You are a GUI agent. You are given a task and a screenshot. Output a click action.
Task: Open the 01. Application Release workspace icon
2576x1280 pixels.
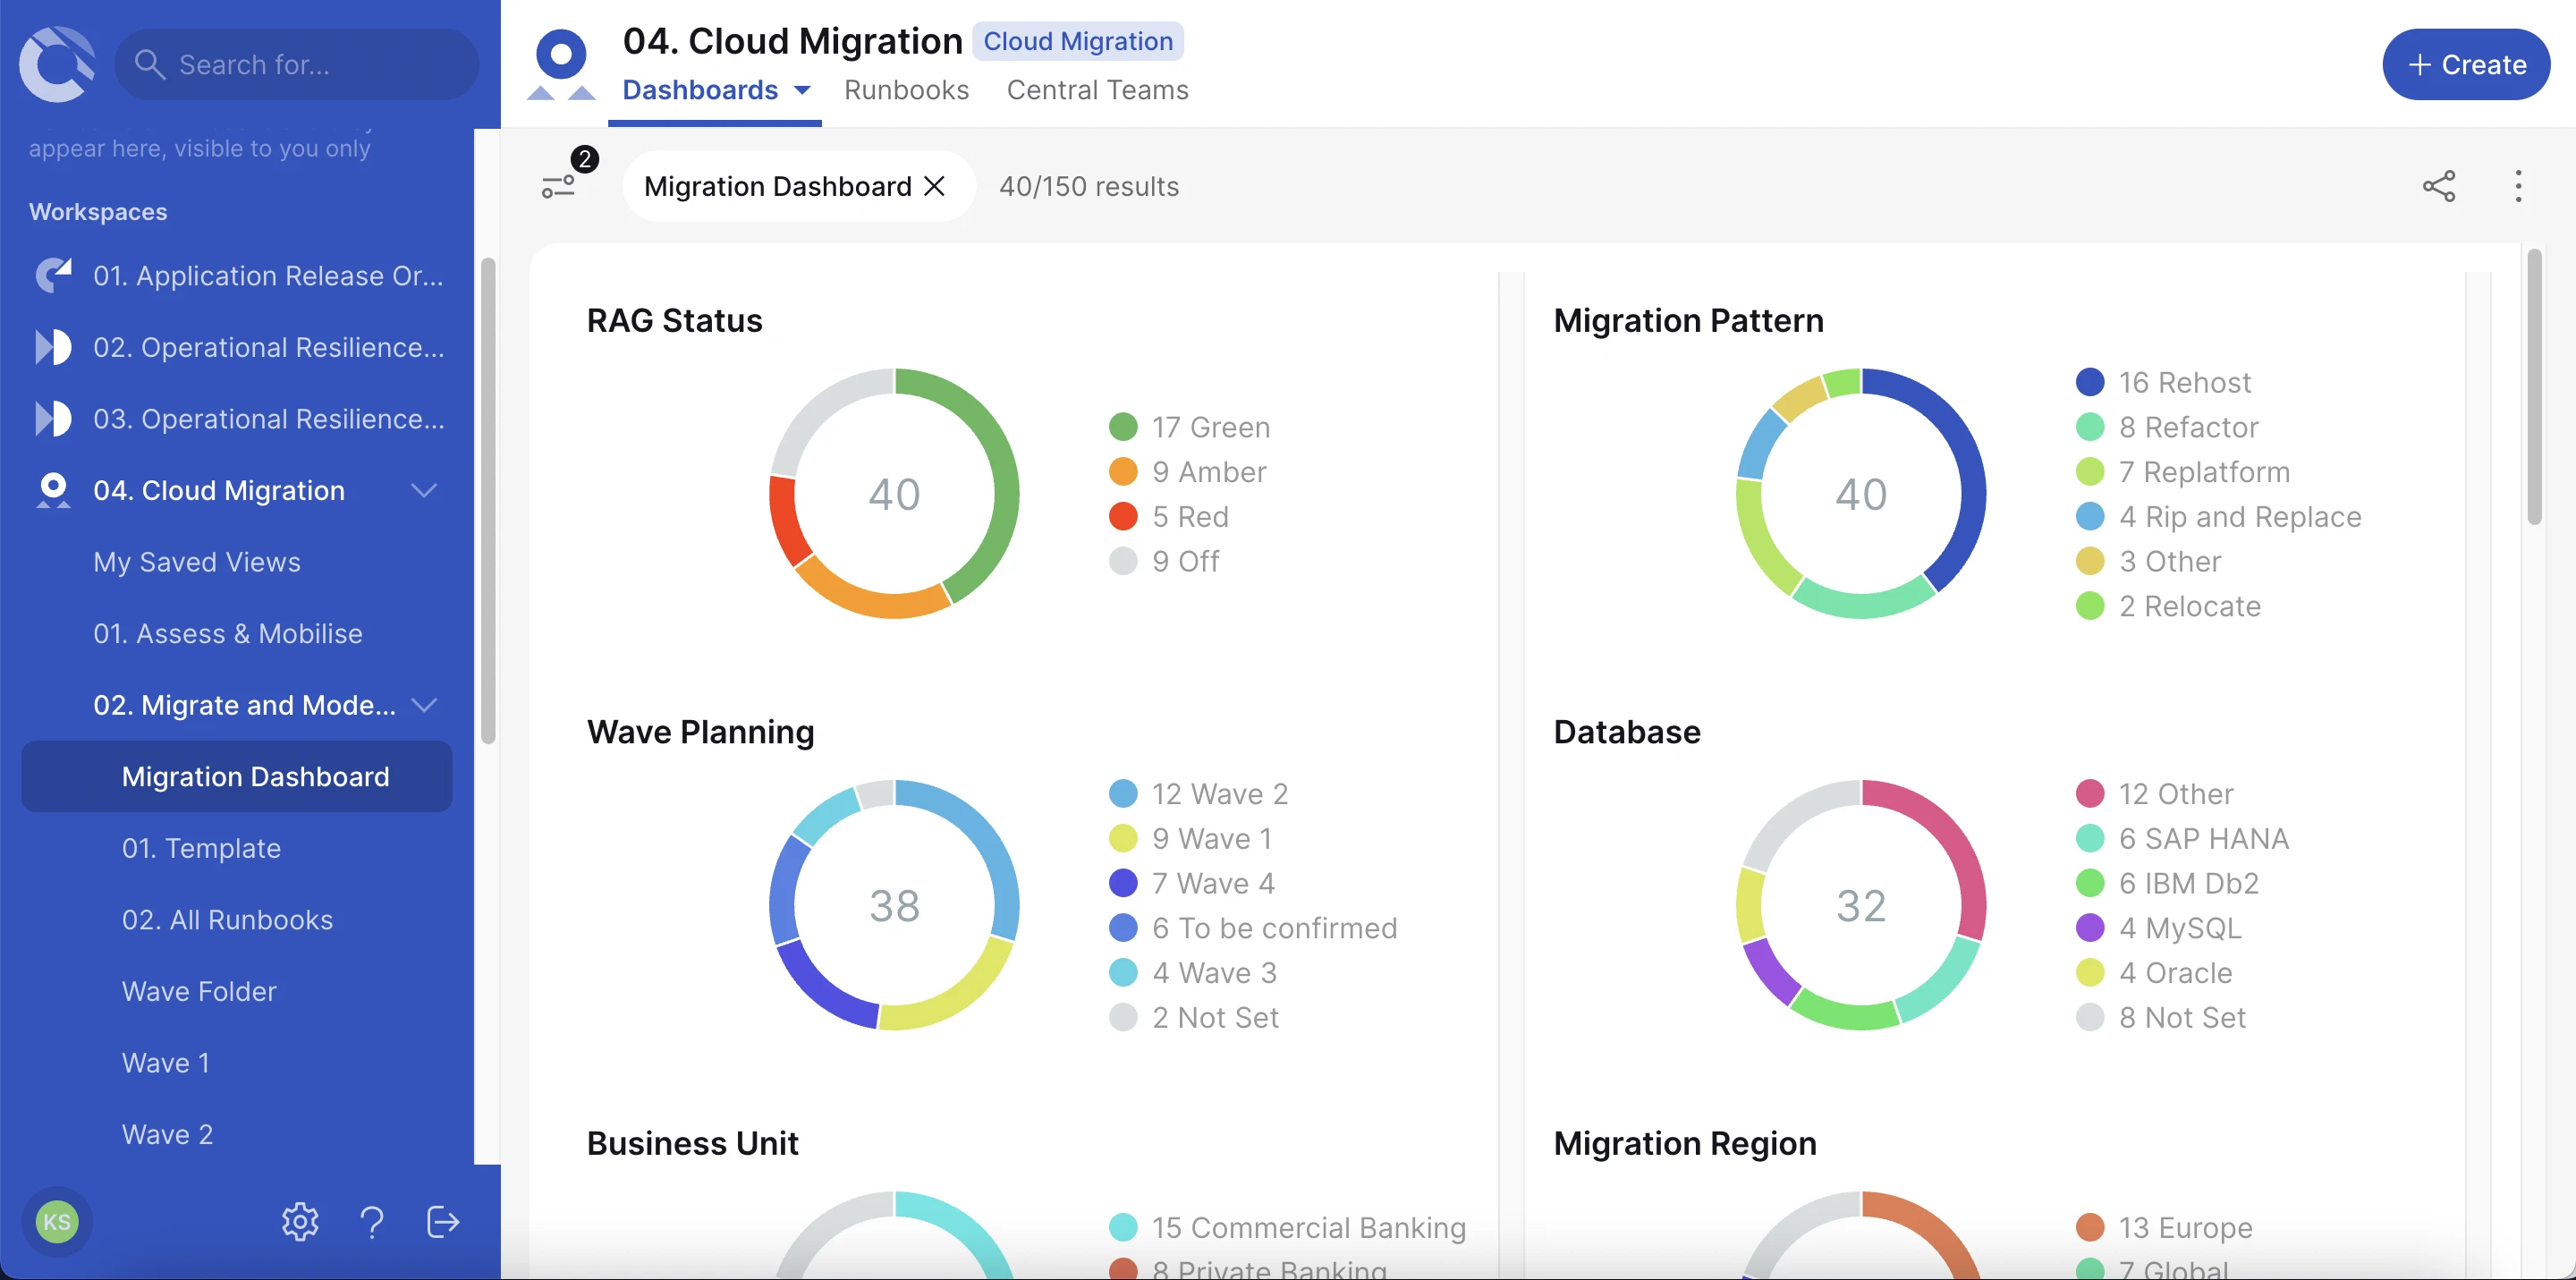(53, 275)
